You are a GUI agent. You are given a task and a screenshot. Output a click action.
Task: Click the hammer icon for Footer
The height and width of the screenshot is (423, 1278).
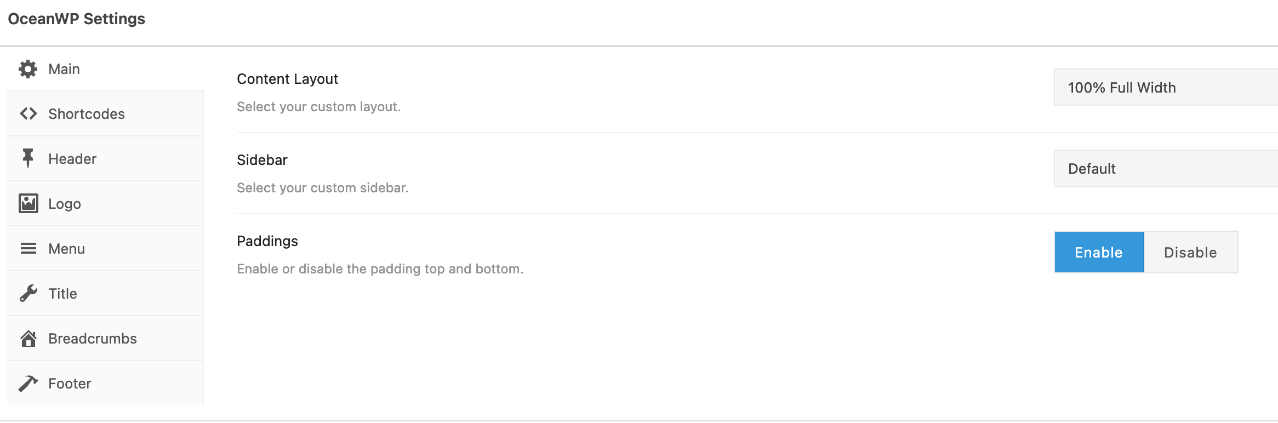pos(27,383)
